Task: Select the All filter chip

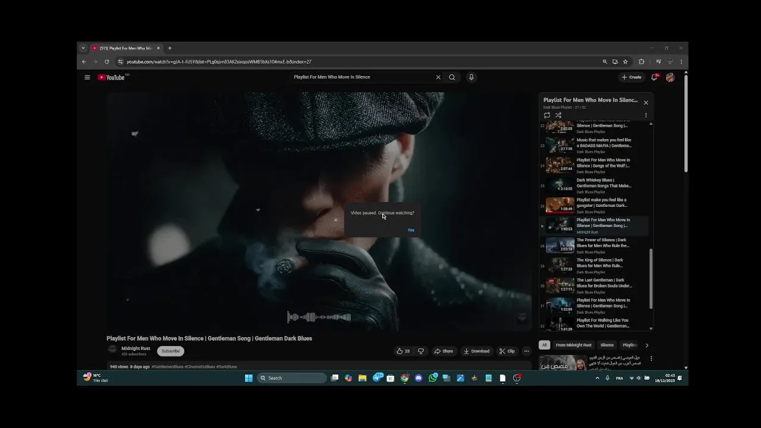Action: pyautogui.click(x=544, y=345)
